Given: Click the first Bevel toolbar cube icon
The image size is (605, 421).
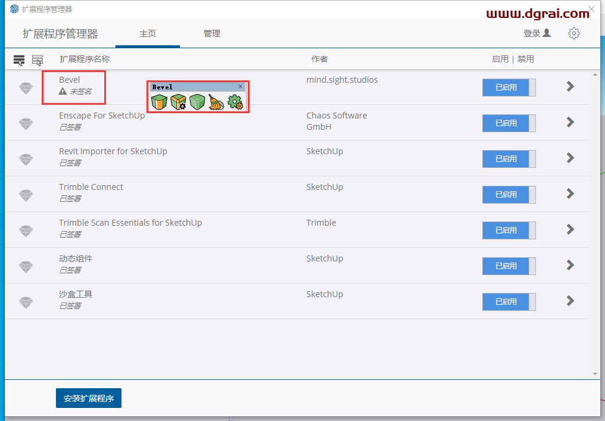Looking at the screenshot, I should tap(159, 102).
